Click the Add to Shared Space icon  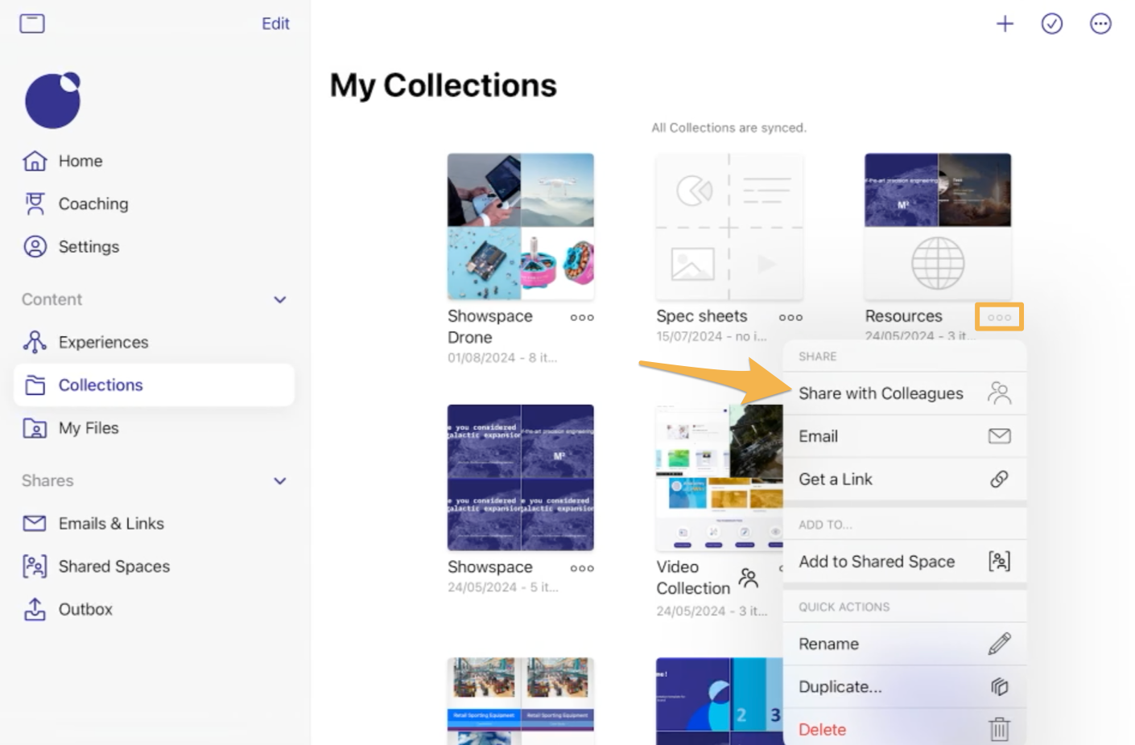tap(999, 561)
